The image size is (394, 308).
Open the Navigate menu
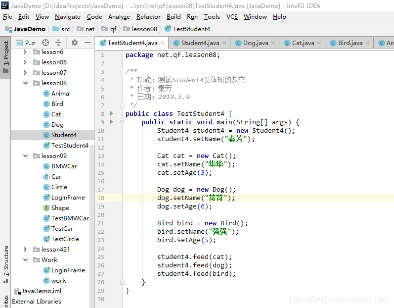tap(68, 17)
